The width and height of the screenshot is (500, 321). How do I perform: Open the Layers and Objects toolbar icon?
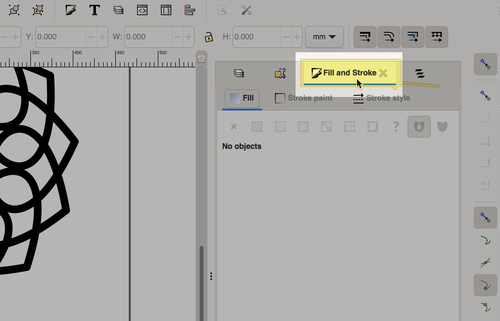(118, 10)
